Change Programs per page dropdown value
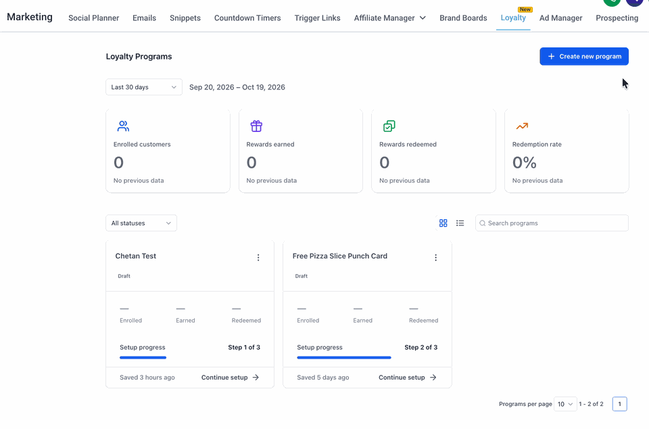This screenshot has width=649, height=429. (565, 404)
